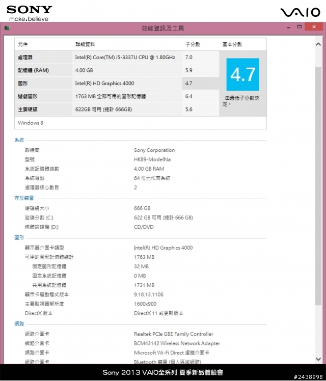Click the 1600x900 resolution value
This screenshot has height=381, width=326.
pos(145,304)
